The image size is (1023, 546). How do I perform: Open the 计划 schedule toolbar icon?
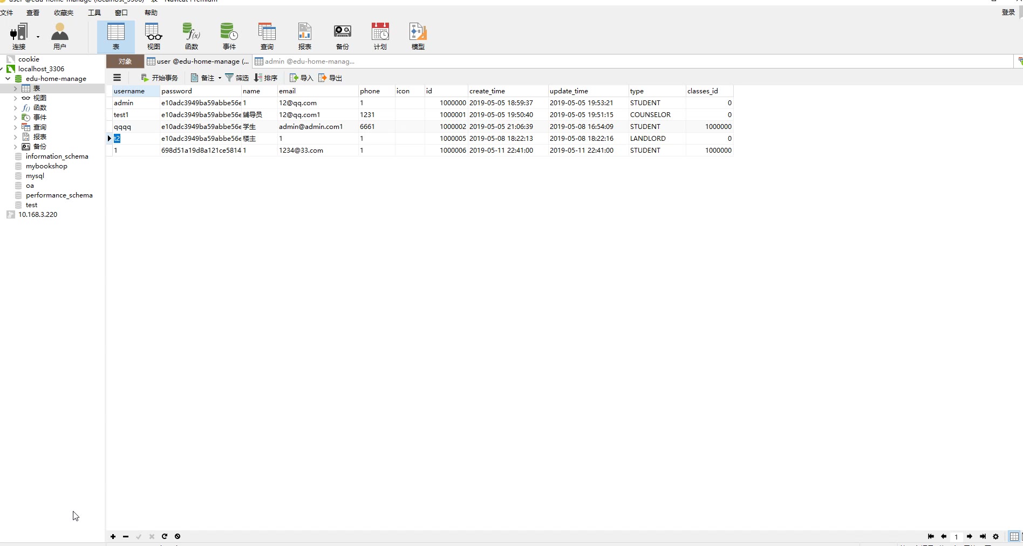[380, 37]
